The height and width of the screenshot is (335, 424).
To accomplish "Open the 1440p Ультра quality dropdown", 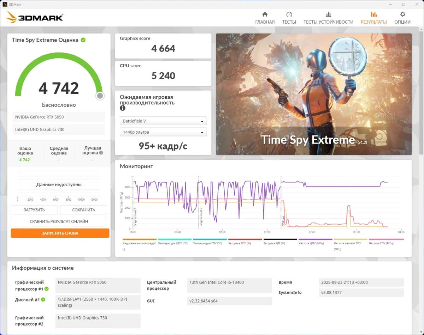I will pos(163,132).
